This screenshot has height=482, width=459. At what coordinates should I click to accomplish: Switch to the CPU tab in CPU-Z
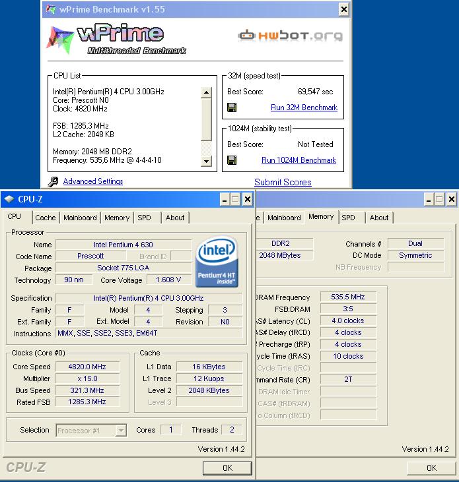[14, 216]
